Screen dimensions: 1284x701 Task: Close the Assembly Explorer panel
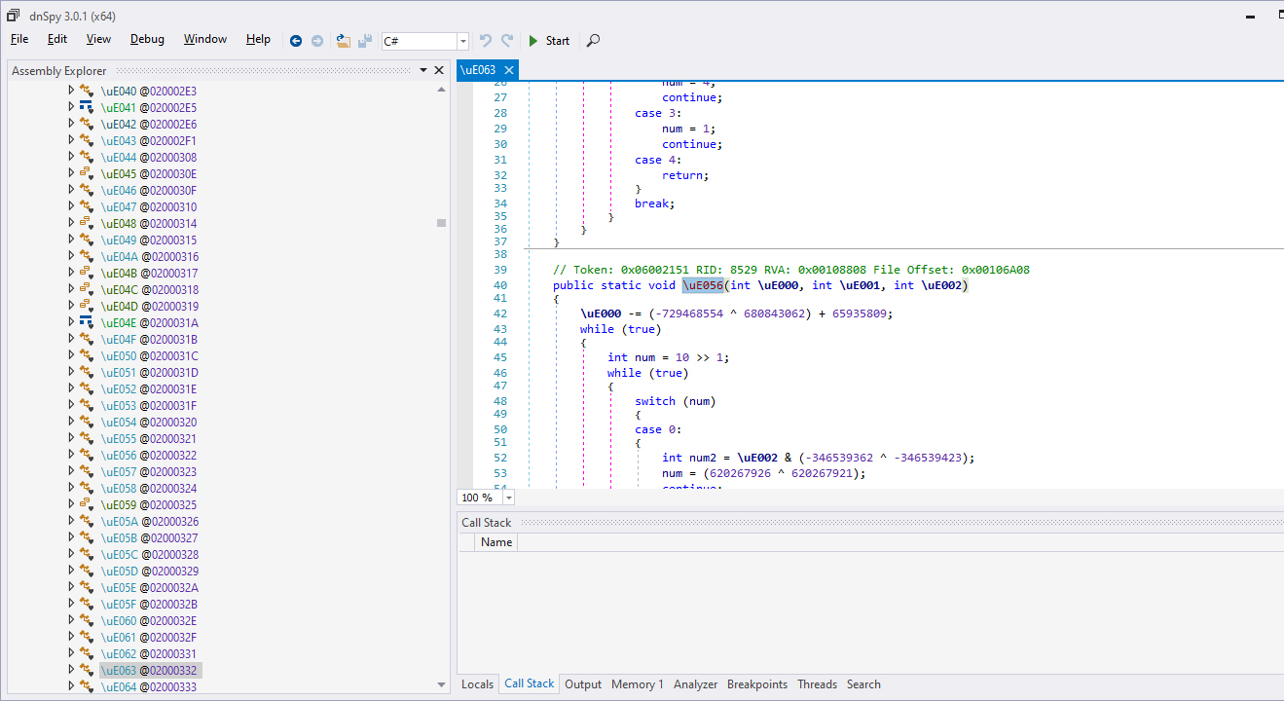439,70
